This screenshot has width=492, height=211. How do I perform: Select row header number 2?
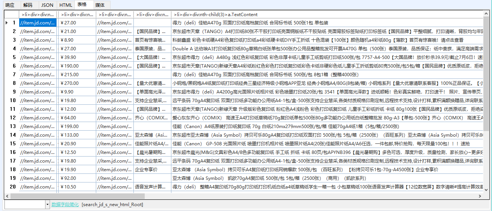coord(12,32)
